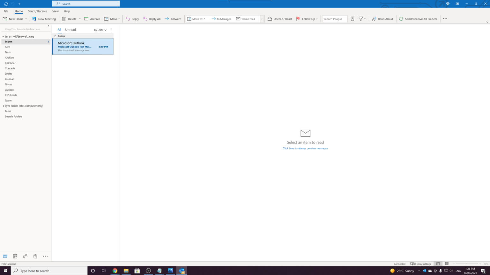Collapse the jeremy@jezweb.org account
Image resolution: width=490 pixels, height=275 pixels.
click(3, 36)
